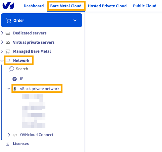
Task: Click the IP badge icon
Action: (15, 79)
